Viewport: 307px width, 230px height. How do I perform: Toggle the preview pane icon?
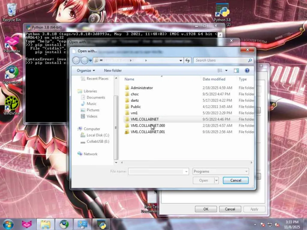(236, 70)
